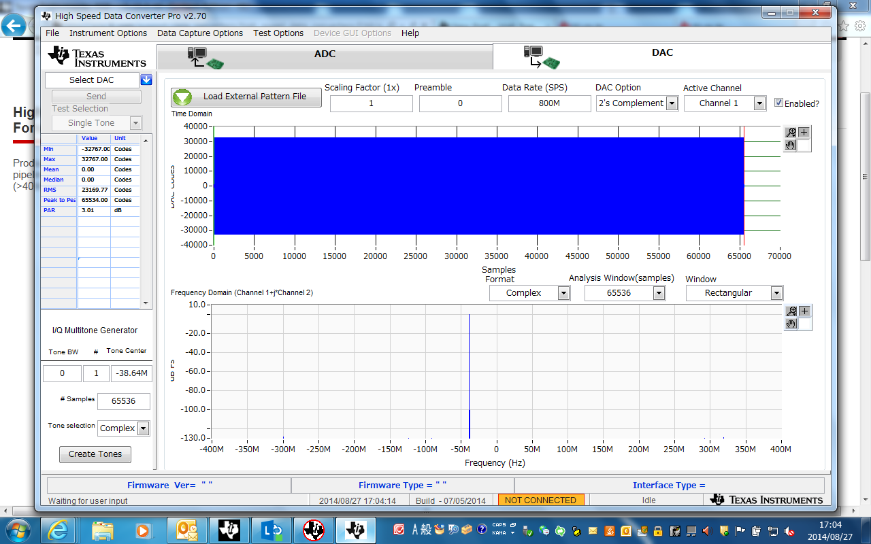Open Outlook from the taskbar
The width and height of the screenshot is (871, 544).
click(186, 530)
